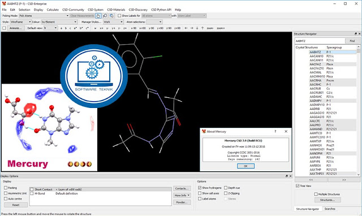Float the Structure Navigator panel
Screen dimensions: 362x216
click(356, 34)
